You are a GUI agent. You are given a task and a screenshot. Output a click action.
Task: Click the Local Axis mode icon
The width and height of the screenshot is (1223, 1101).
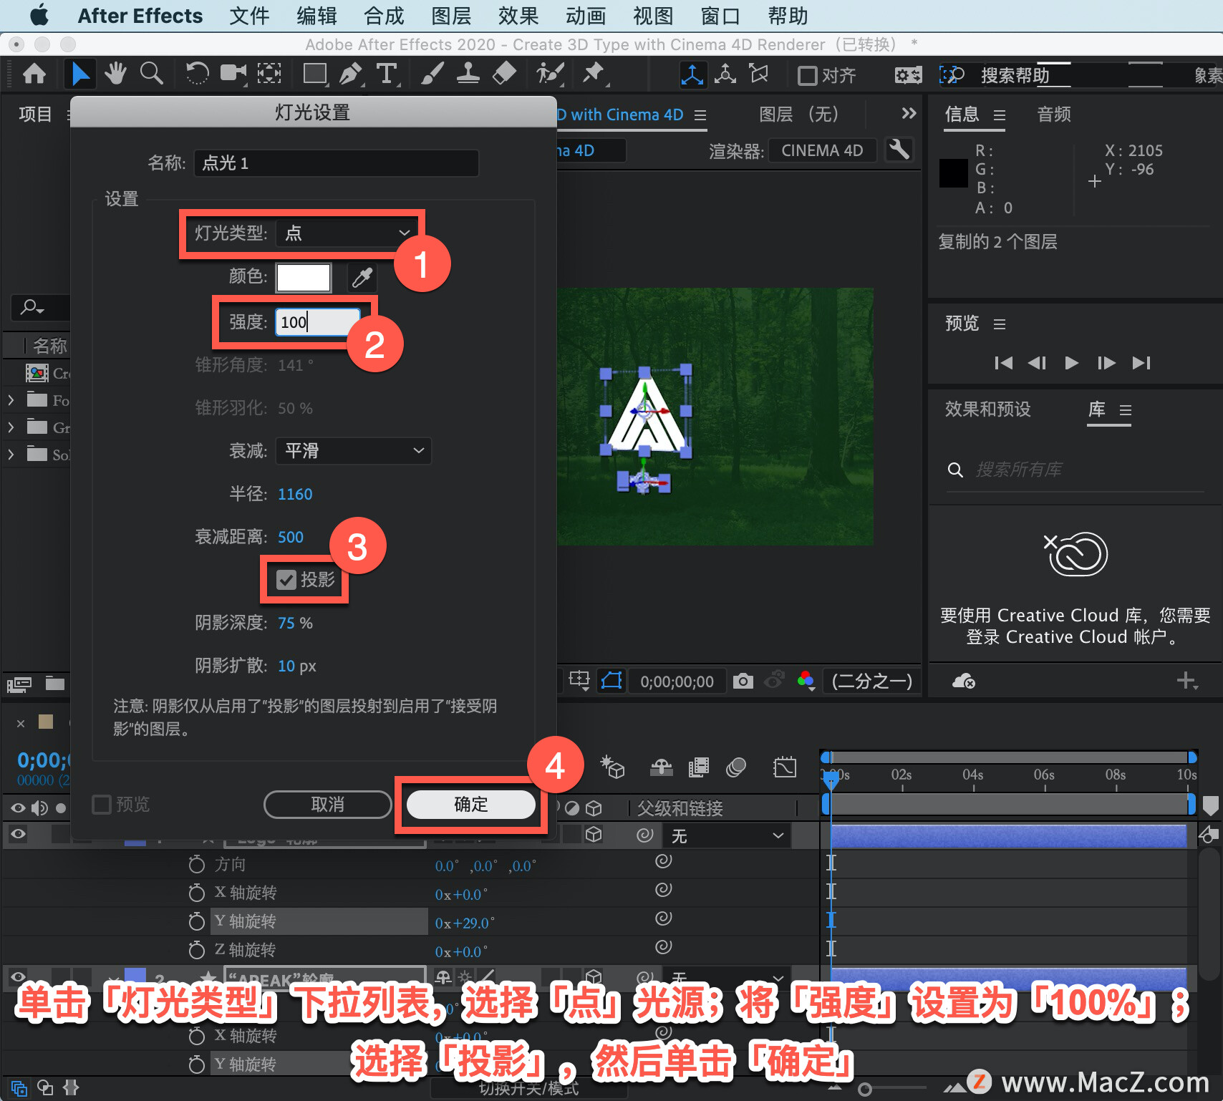[x=692, y=74]
